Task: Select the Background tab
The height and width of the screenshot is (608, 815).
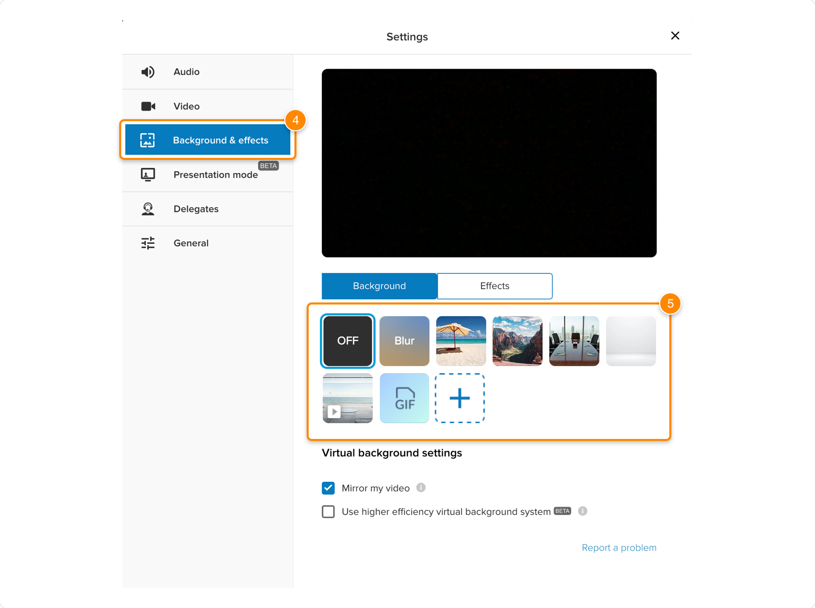Action: coord(379,286)
